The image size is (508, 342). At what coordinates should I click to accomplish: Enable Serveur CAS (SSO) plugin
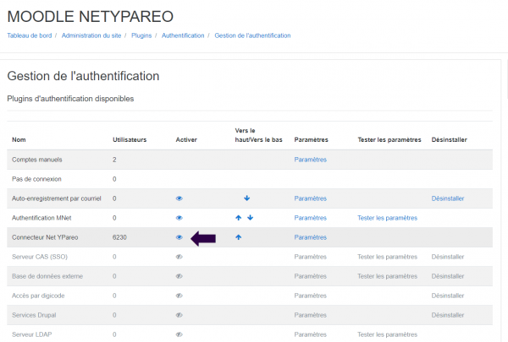point(179,257)
